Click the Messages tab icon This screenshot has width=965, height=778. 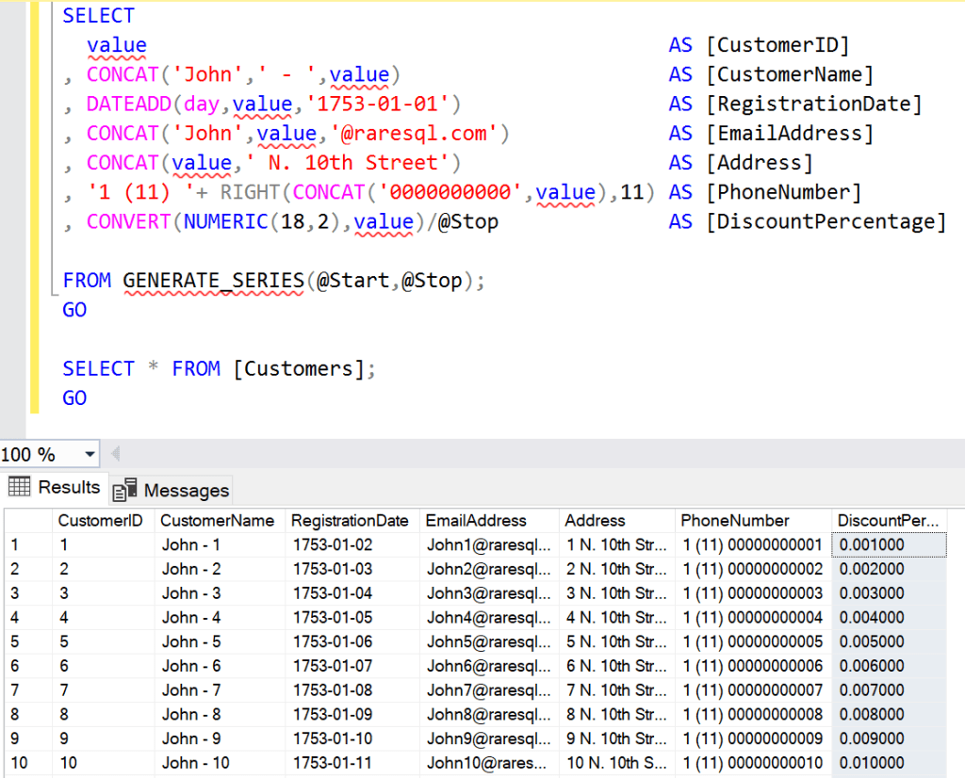tap(123, 490)
